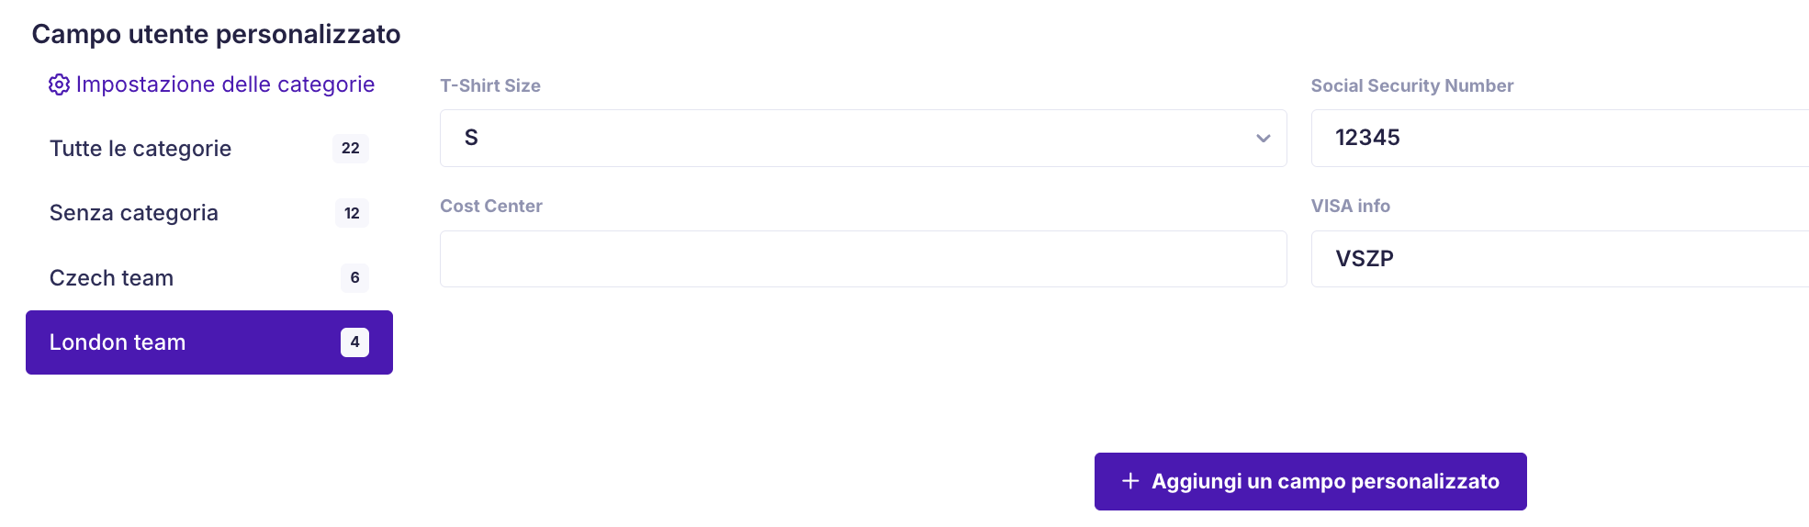The height and width of the screenshot is (527, 1809).
Task: Click into the empty Cost Center field
Action: (863, 259)
